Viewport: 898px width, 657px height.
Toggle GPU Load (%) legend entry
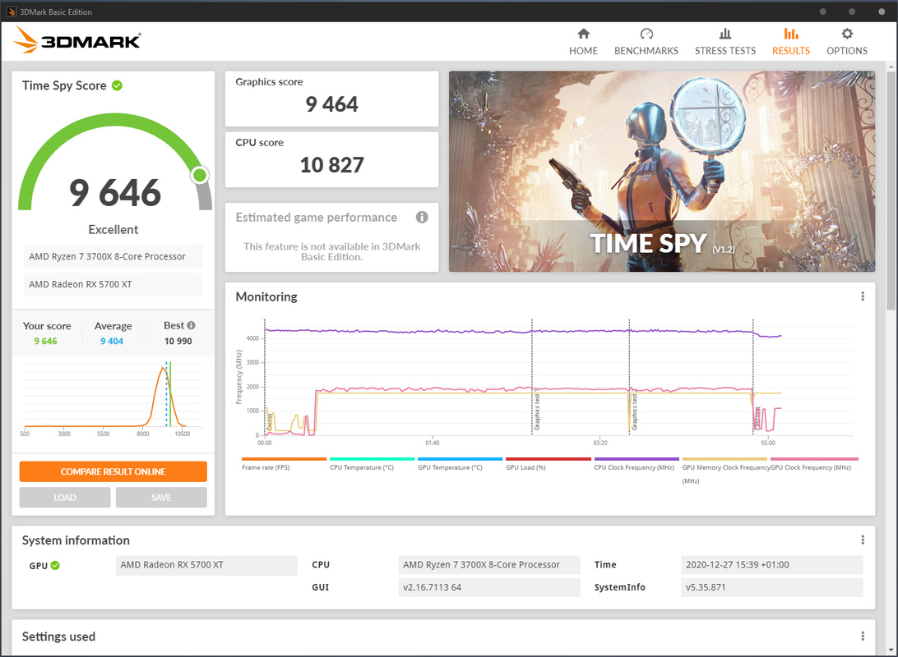click(548, 464)
